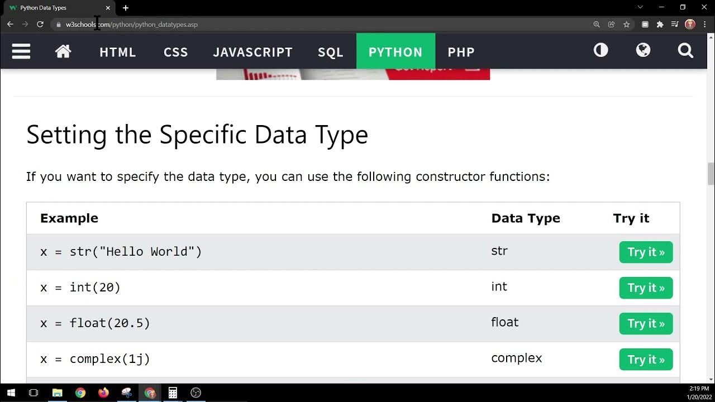Open the Chrome three-dot menu
This screenshot has height=402, width=715.
[704, 25]
